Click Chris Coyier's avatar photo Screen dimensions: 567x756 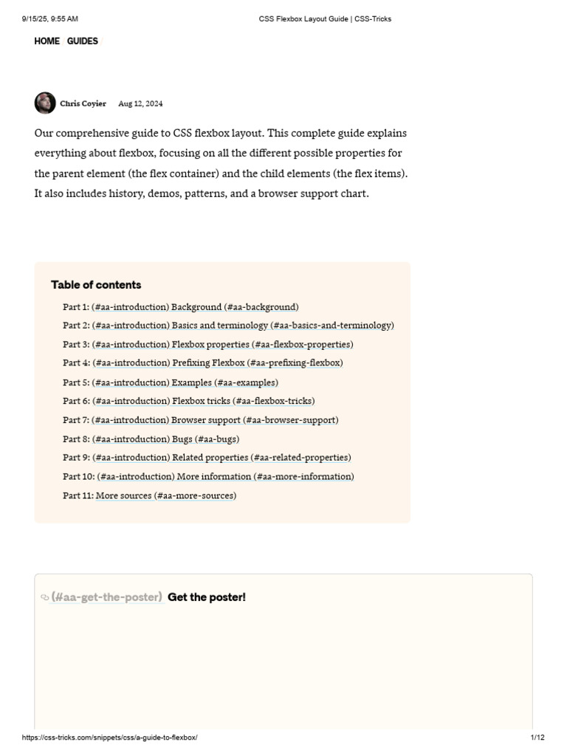tap(45, 103)
